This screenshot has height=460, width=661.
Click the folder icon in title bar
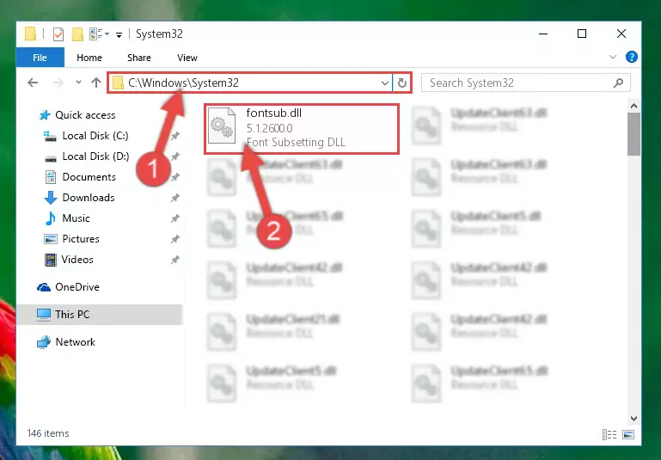(x=30, y=34)
